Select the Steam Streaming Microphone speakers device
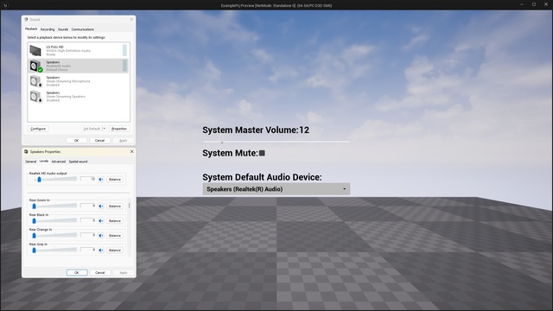553x311 pixels. coord(78,81)
